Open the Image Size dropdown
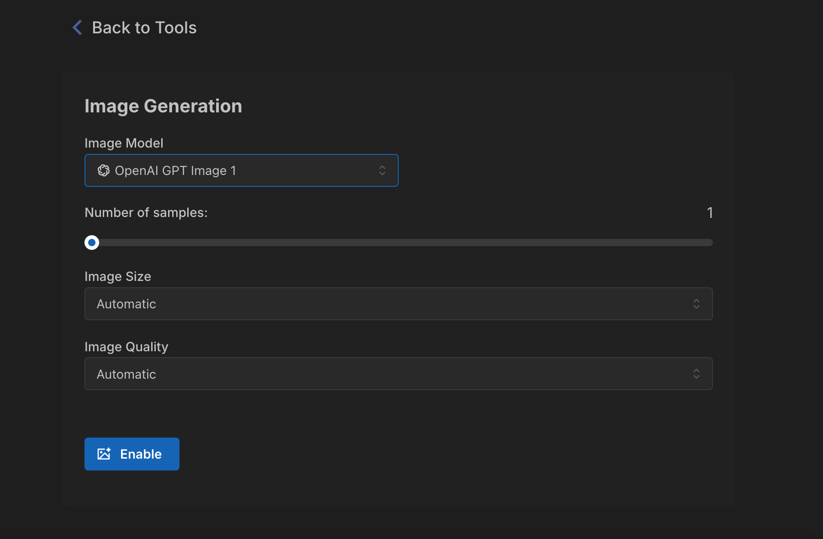 (399, 304)
